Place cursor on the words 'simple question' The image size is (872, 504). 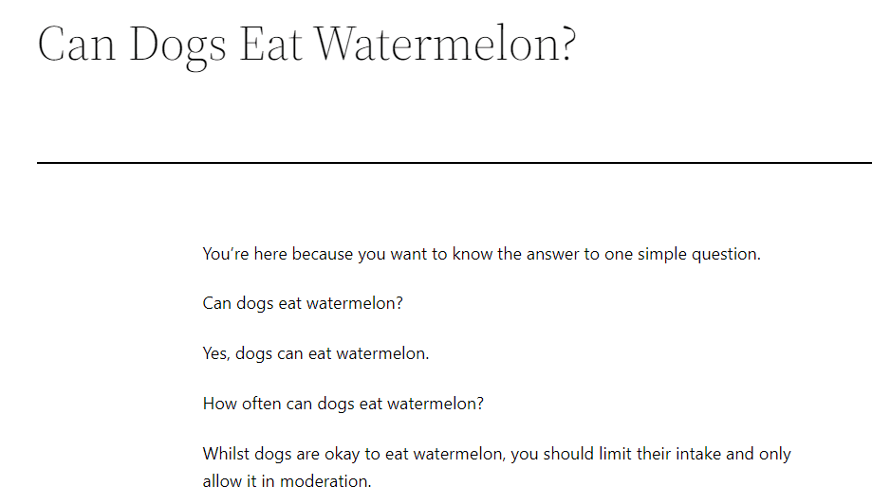coord(698,254)
